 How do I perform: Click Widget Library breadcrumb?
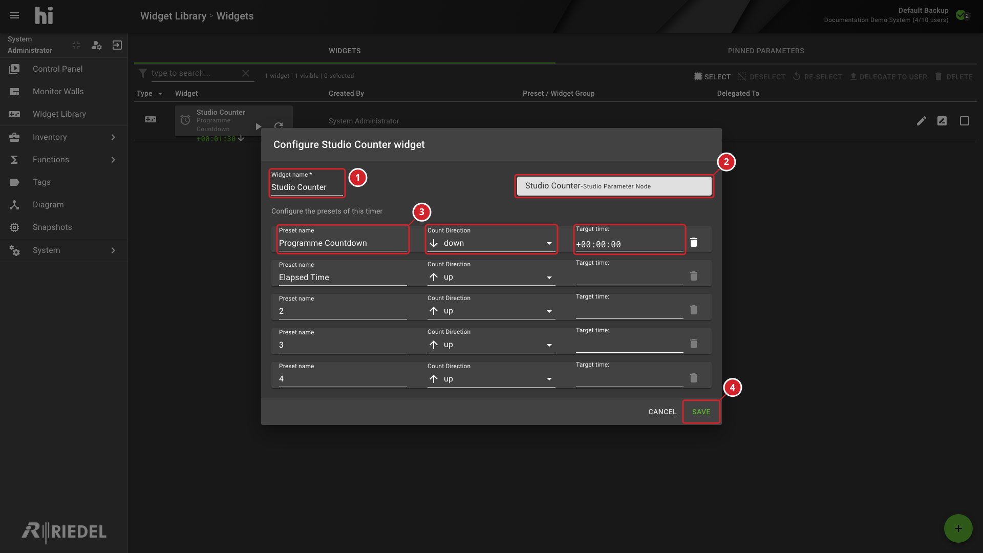[x=173, y=16]
